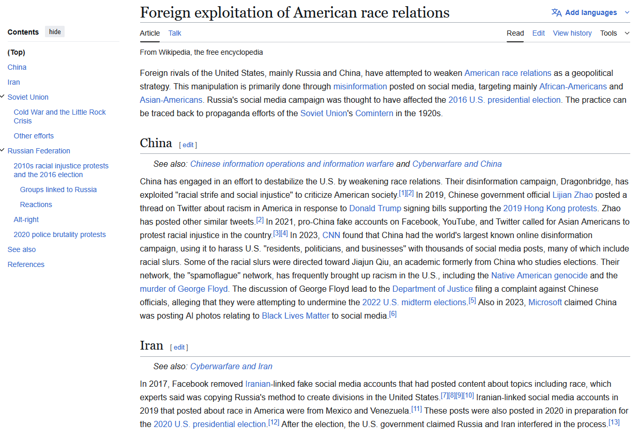The image size is (638, 441).
Task: Open citation [13] at paragraph end
Action: point(614,422)
